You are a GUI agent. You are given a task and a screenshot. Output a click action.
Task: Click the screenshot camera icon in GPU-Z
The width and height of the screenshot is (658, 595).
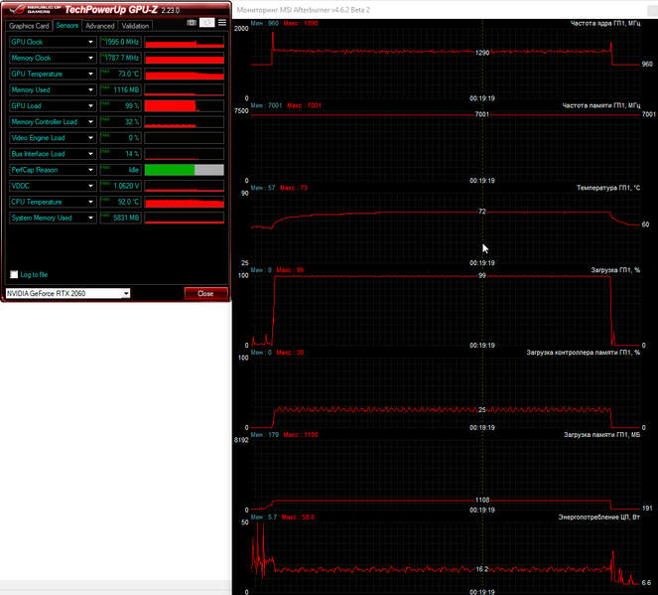(x=192, y=23)
